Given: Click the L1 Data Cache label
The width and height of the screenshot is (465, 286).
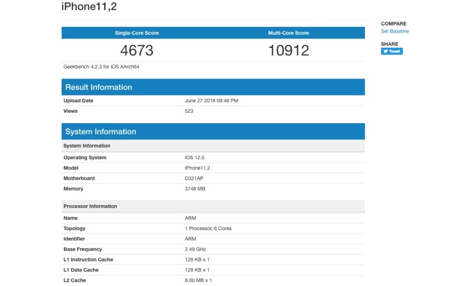Looking at the screenshot, I should pyautogui.click(x=81, y=270).
